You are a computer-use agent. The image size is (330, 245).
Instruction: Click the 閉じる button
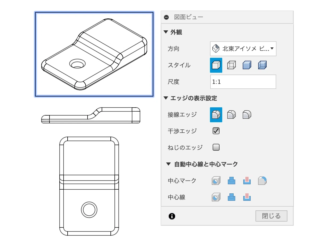point(271,216)
